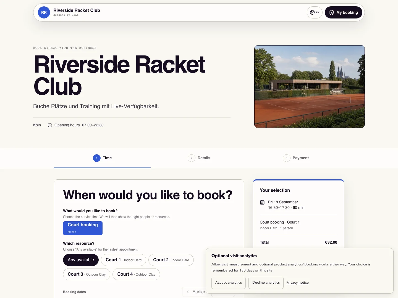Image resolution: width=398 pixels, height=298 pixels.
Task: Click the step 3 number circle
Action: click(x=287, y=158)
